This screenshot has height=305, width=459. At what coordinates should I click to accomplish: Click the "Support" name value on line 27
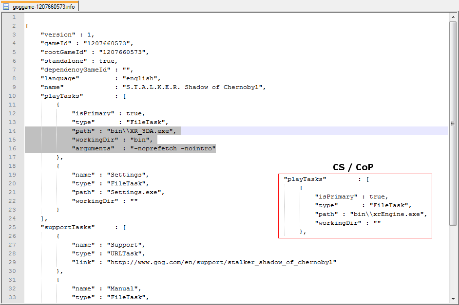coord(124,245)
